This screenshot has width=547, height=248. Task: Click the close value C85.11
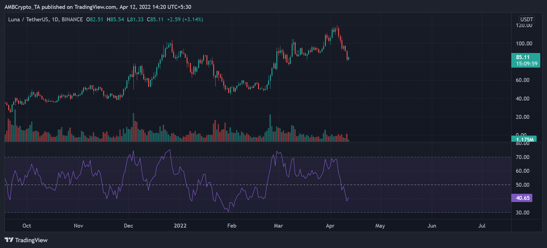click(x=155, y=19)
